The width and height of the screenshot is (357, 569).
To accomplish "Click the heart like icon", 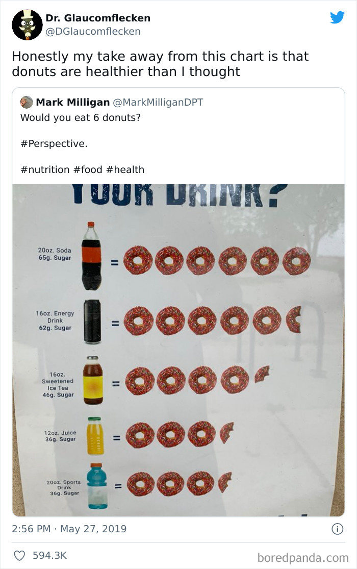I will [x=19, y=555].
